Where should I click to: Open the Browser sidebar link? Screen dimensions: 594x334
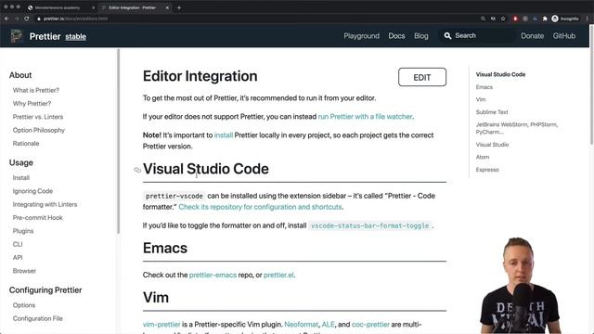pyautogui.click(x=24, y=271)
